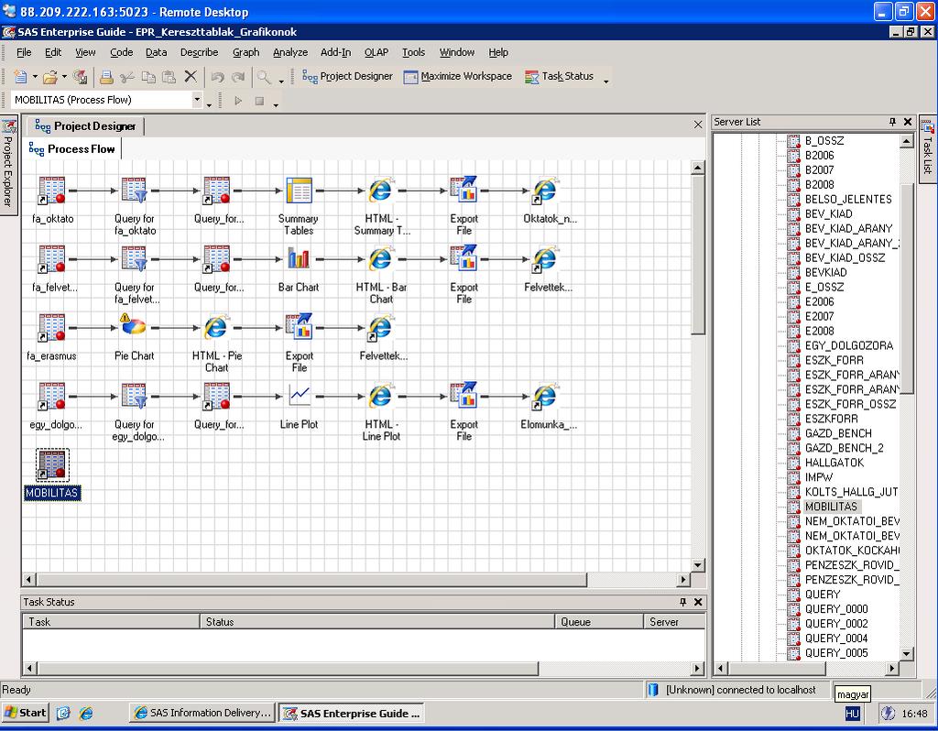This screenshot has width=938, height=731.
Task: Open the MOBILITAS (Process Flow) dropdown
Action: (x=197, y=100)
